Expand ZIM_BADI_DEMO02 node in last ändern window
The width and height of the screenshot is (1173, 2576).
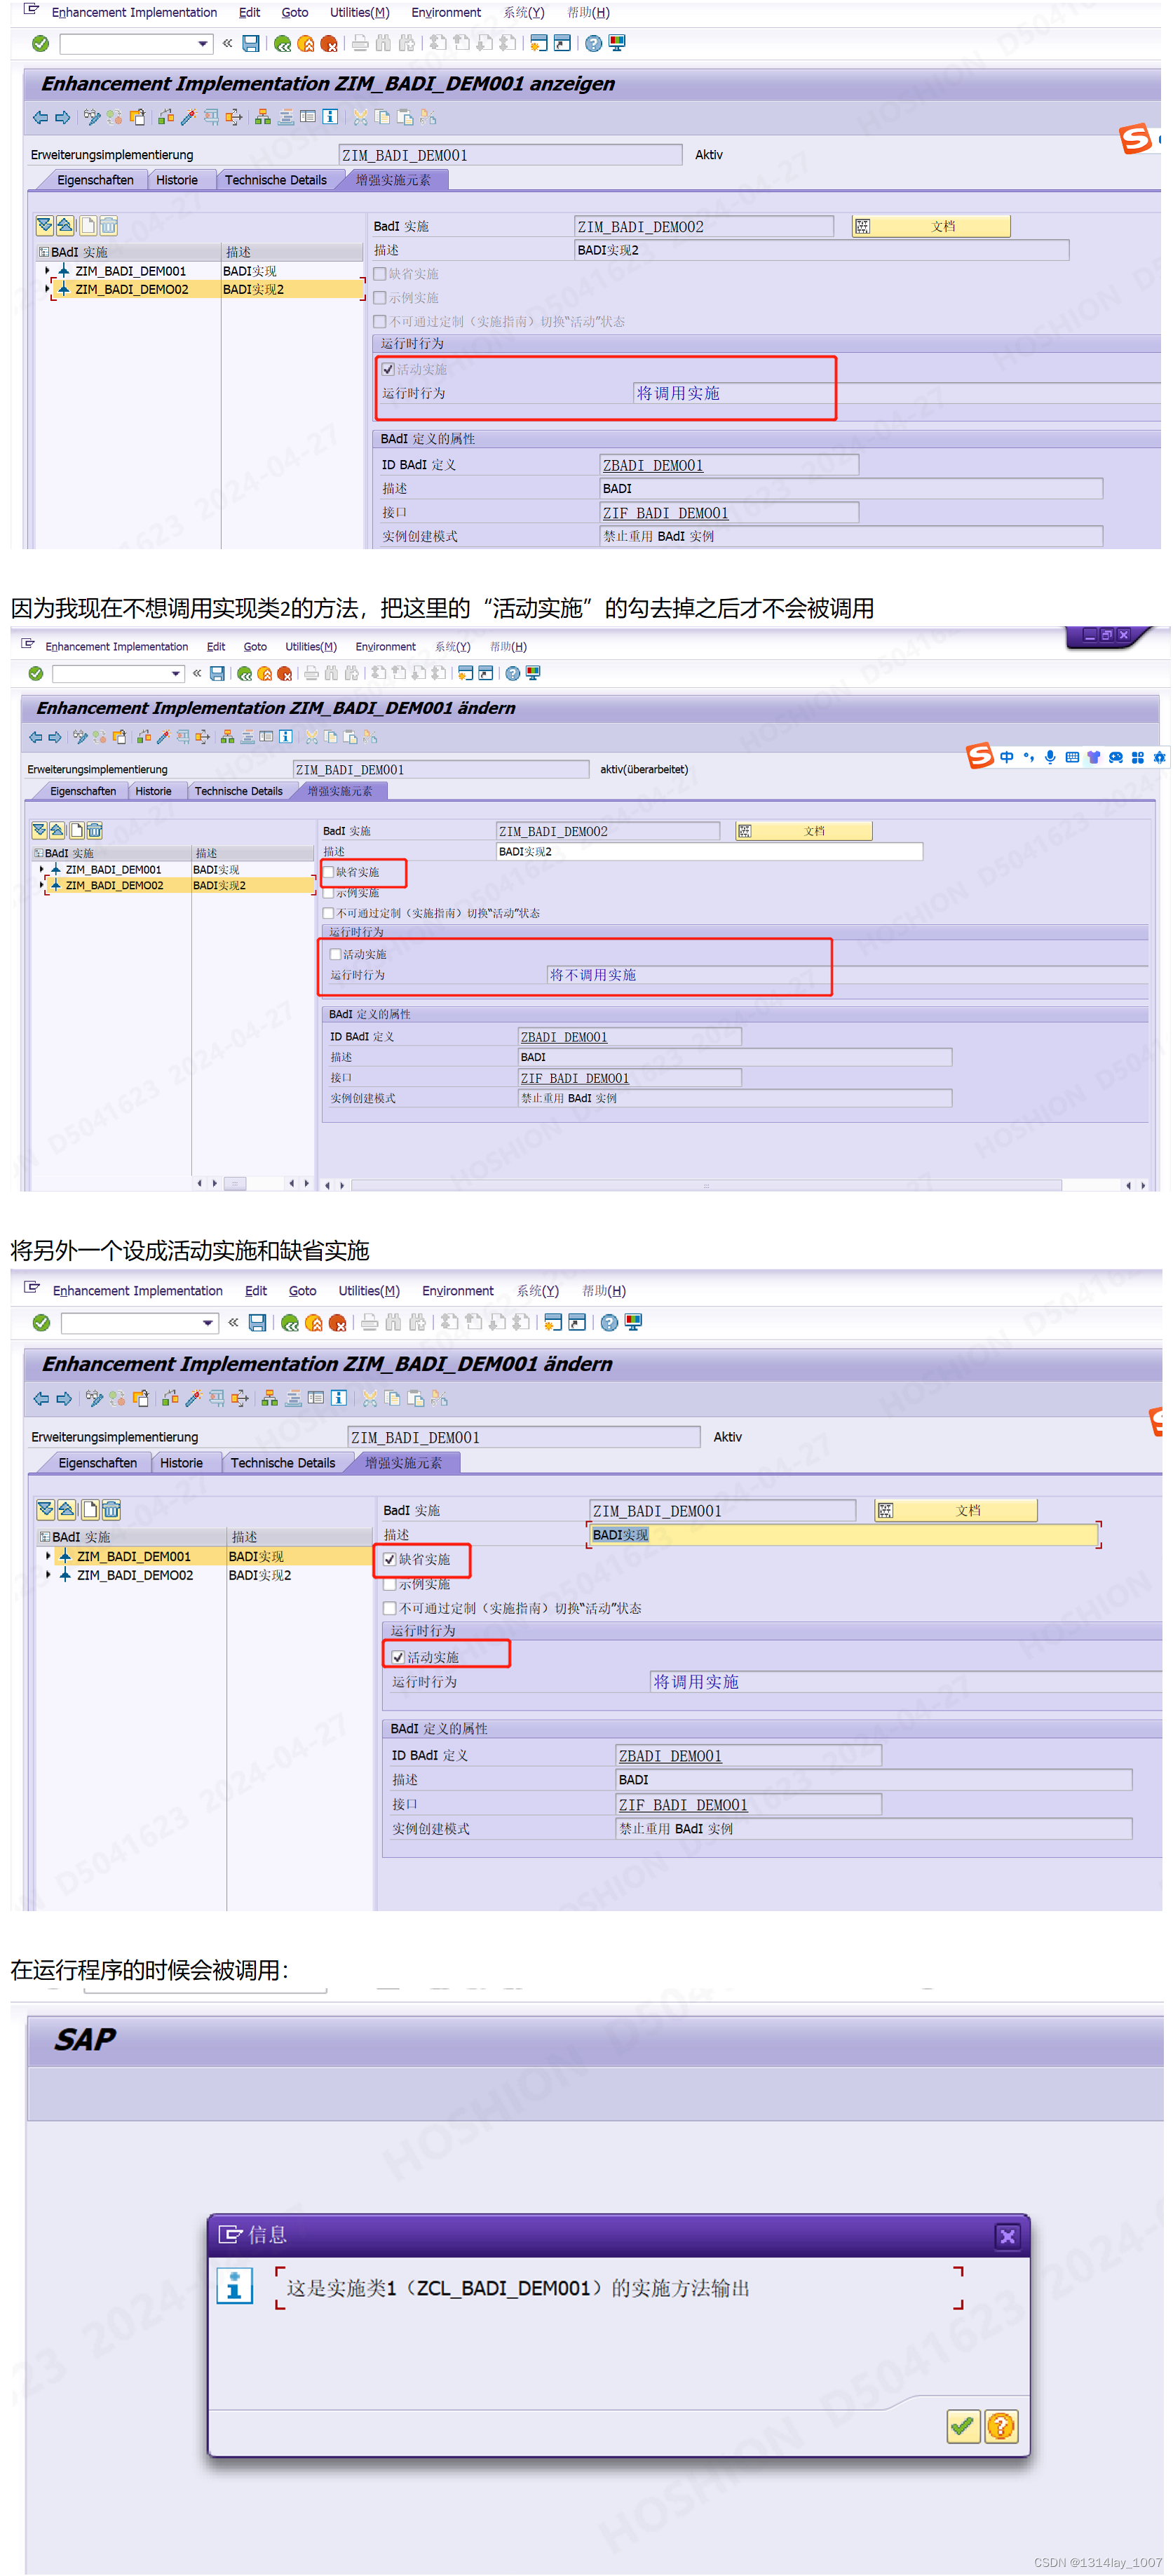pyautogui.click(x=48, y=1576)
